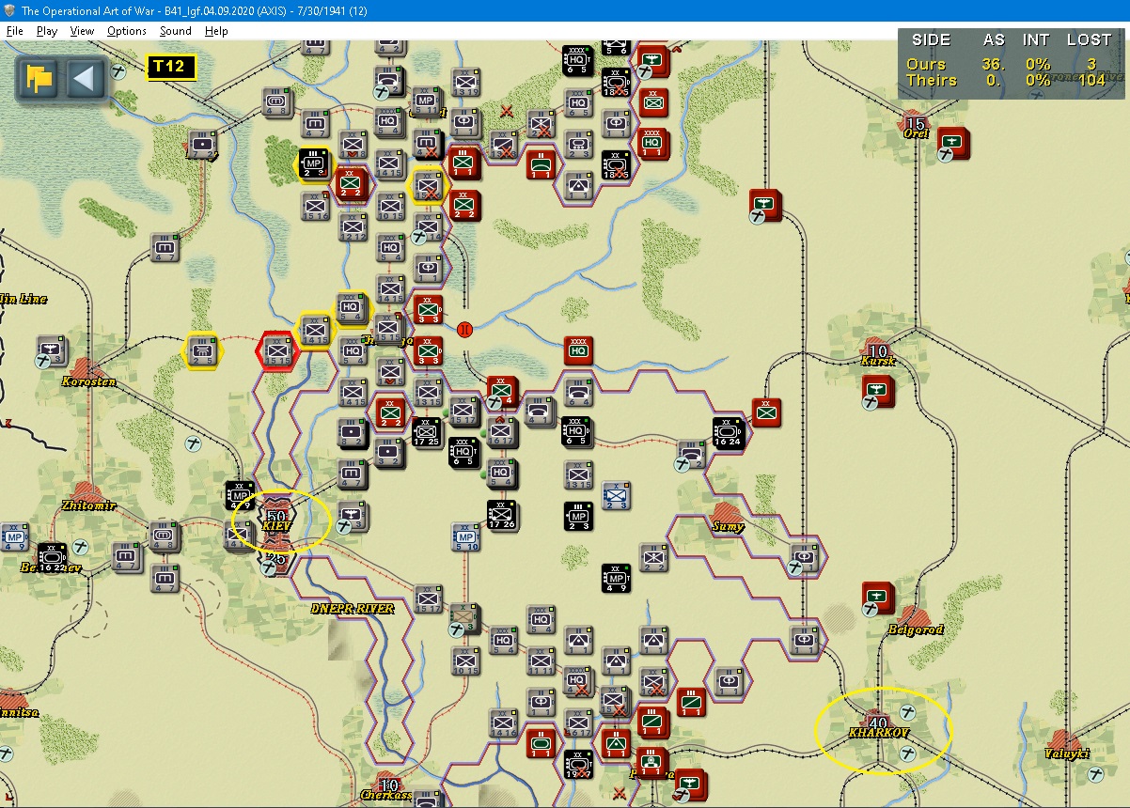
Task: Select the black MP 4-9 unit beside Kiev
Action: [x=240, y=496]
